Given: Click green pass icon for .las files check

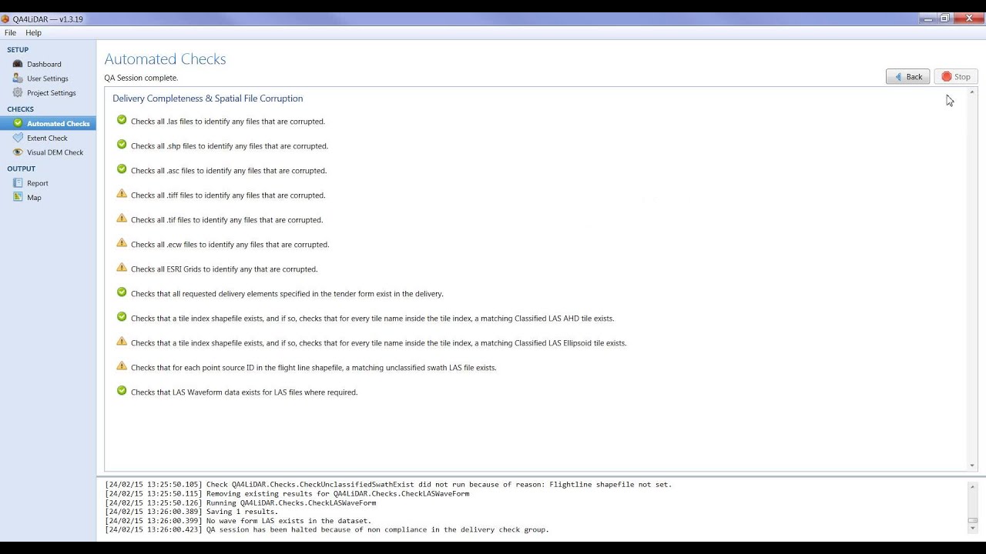Looking at the screenshot, I should point(122,120).
